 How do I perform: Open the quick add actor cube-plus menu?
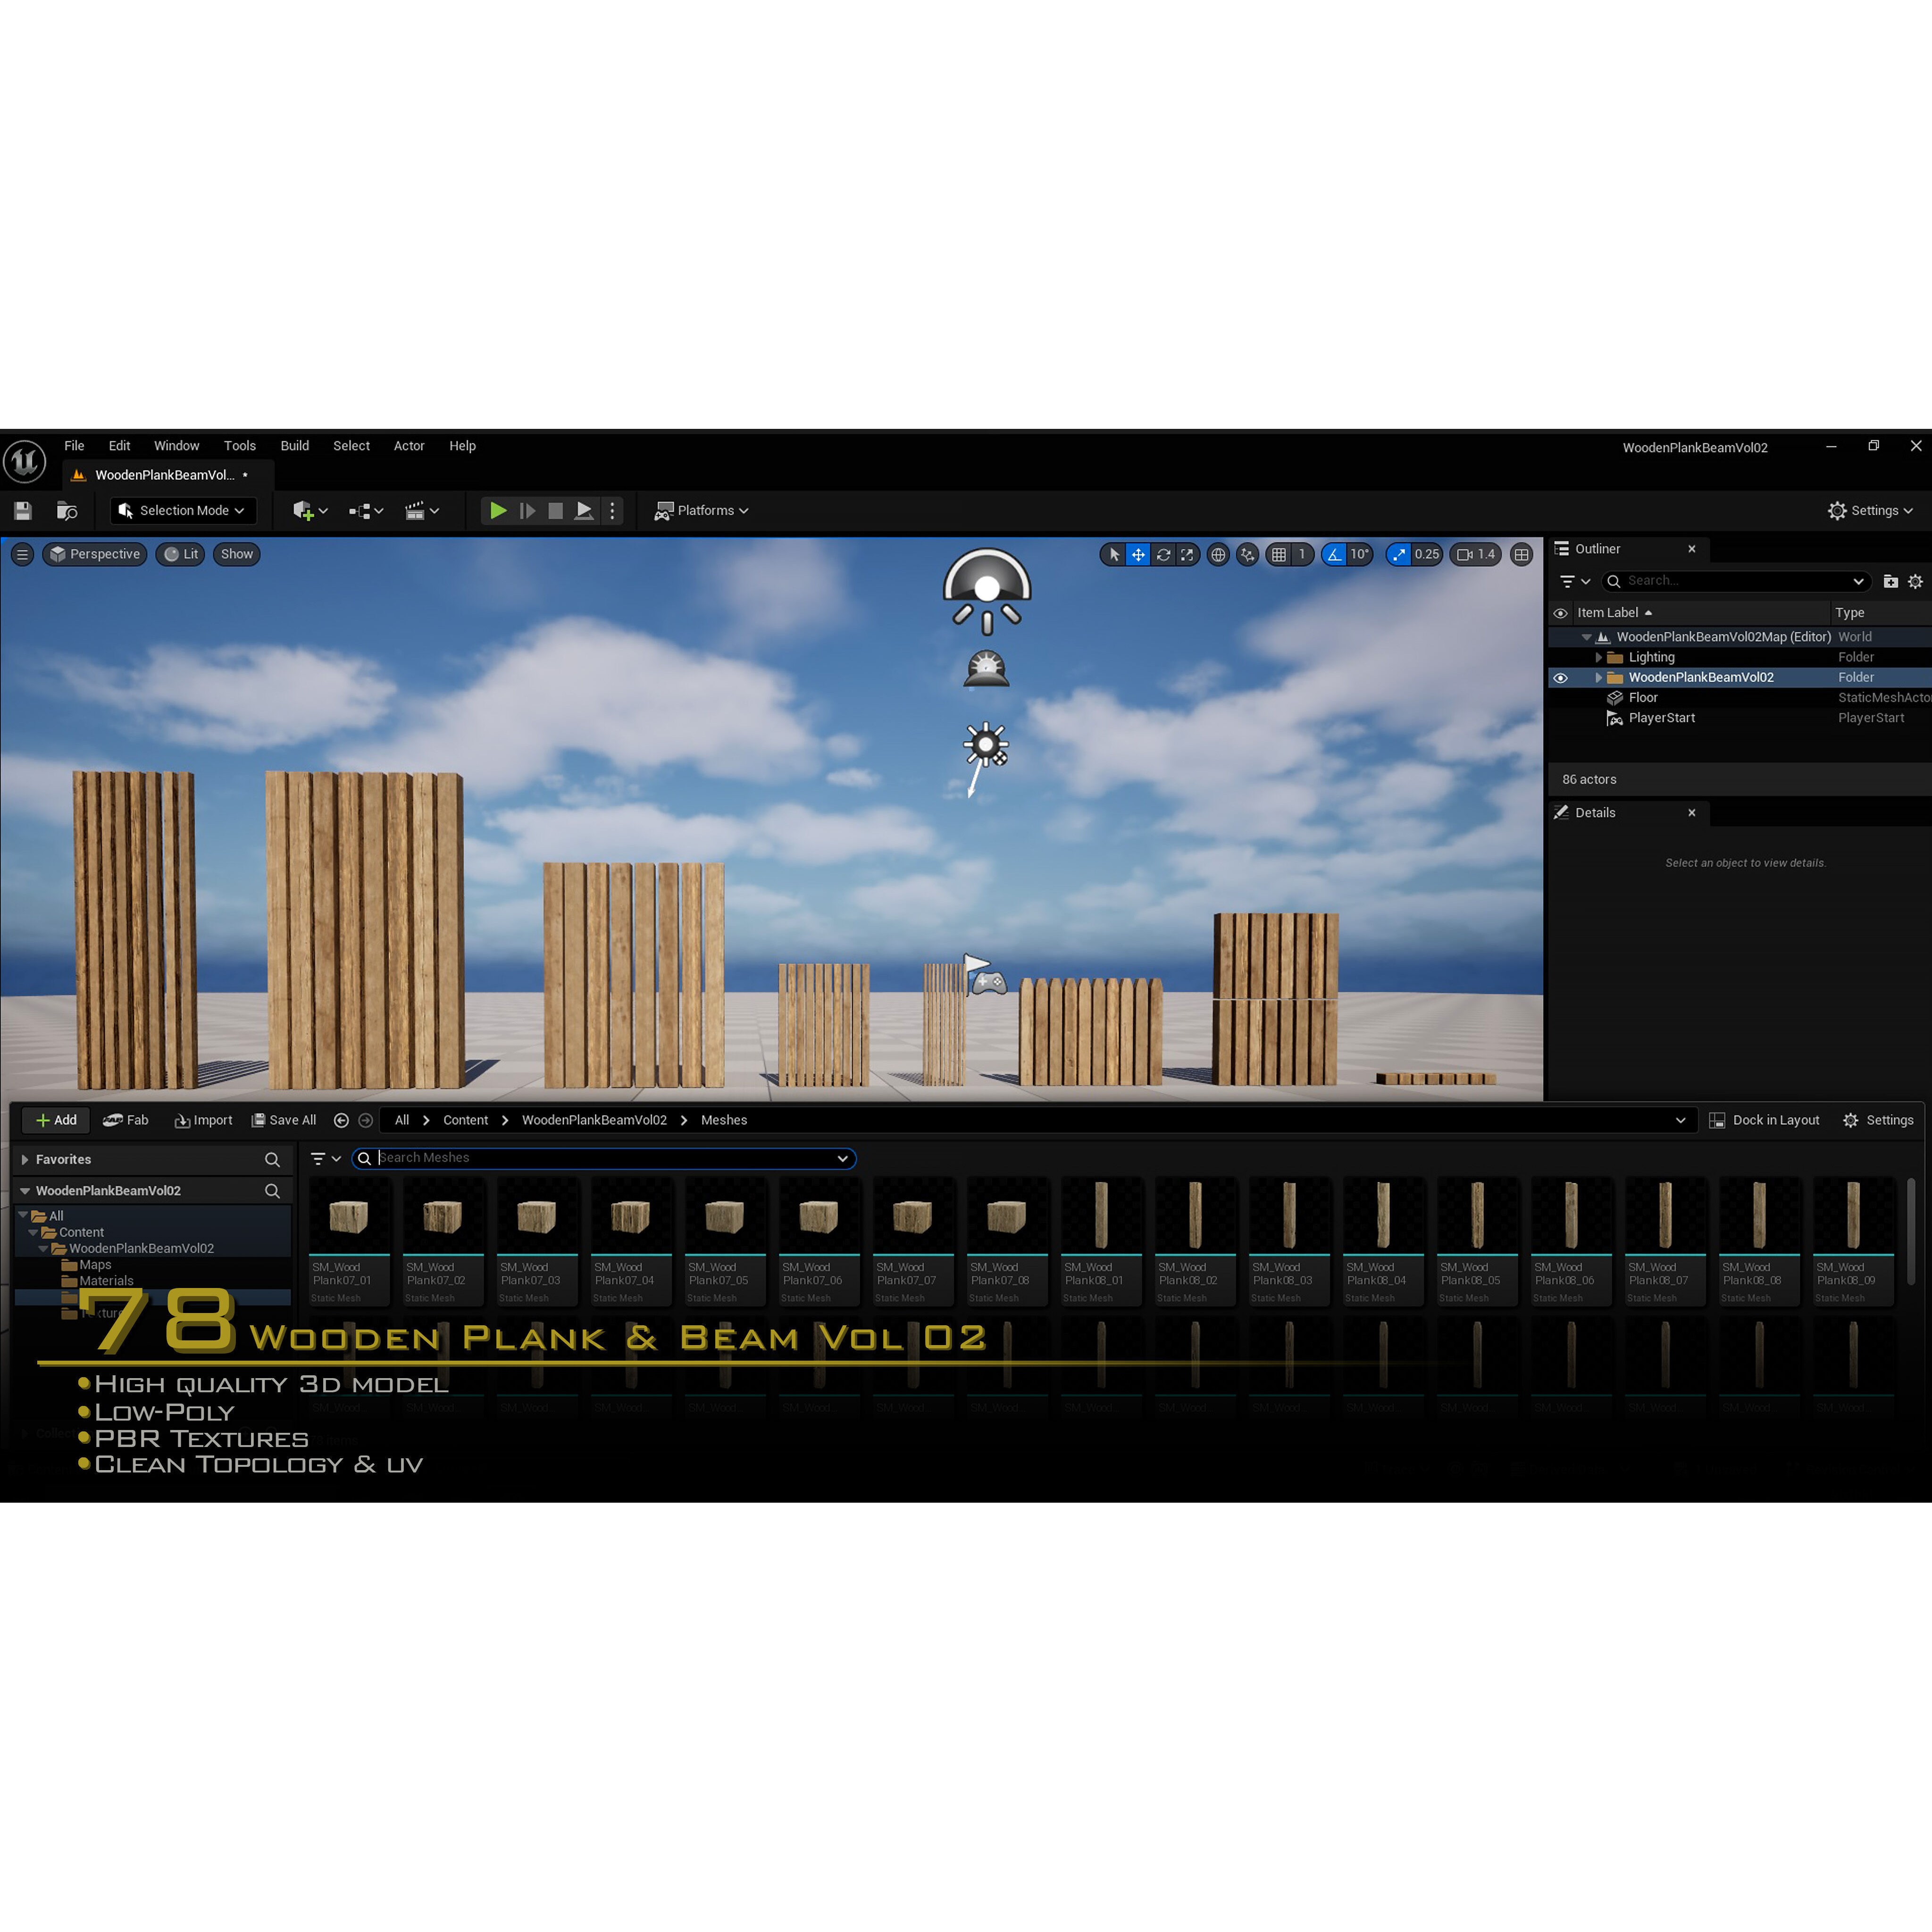310,511
